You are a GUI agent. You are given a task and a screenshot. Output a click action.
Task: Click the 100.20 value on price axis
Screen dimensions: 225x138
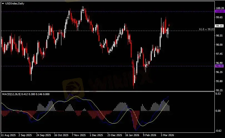219,8
